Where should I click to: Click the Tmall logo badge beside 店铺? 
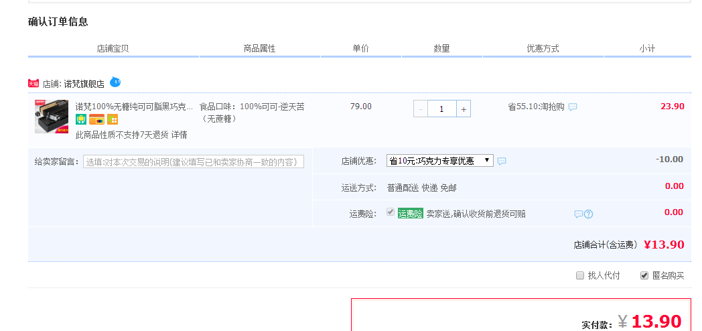[33, 83]
